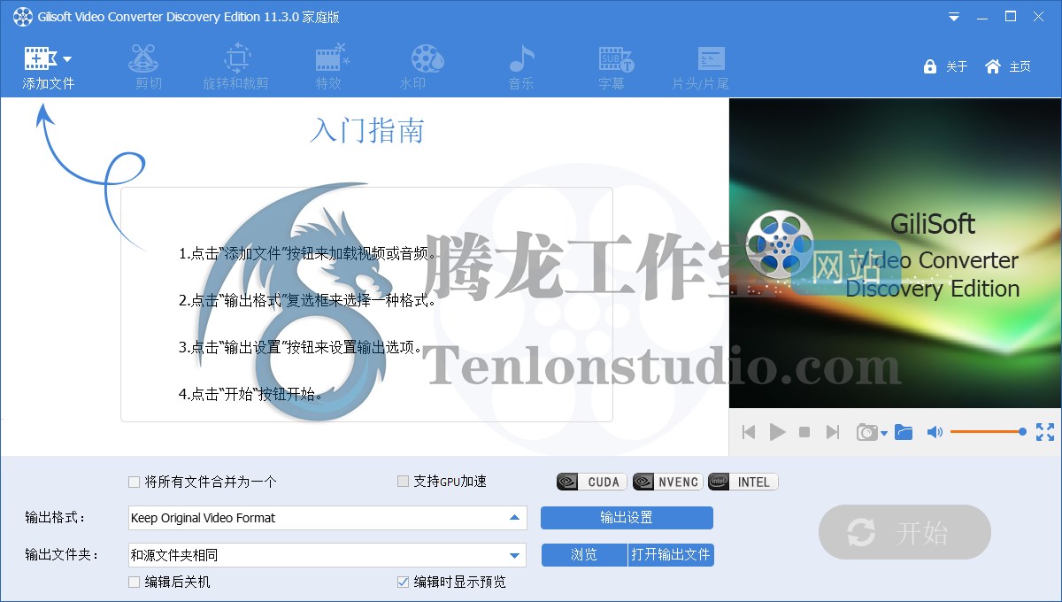Viewport: 1062px width, 602px height.
Task: Play the preview video
Action: (778, 432)
